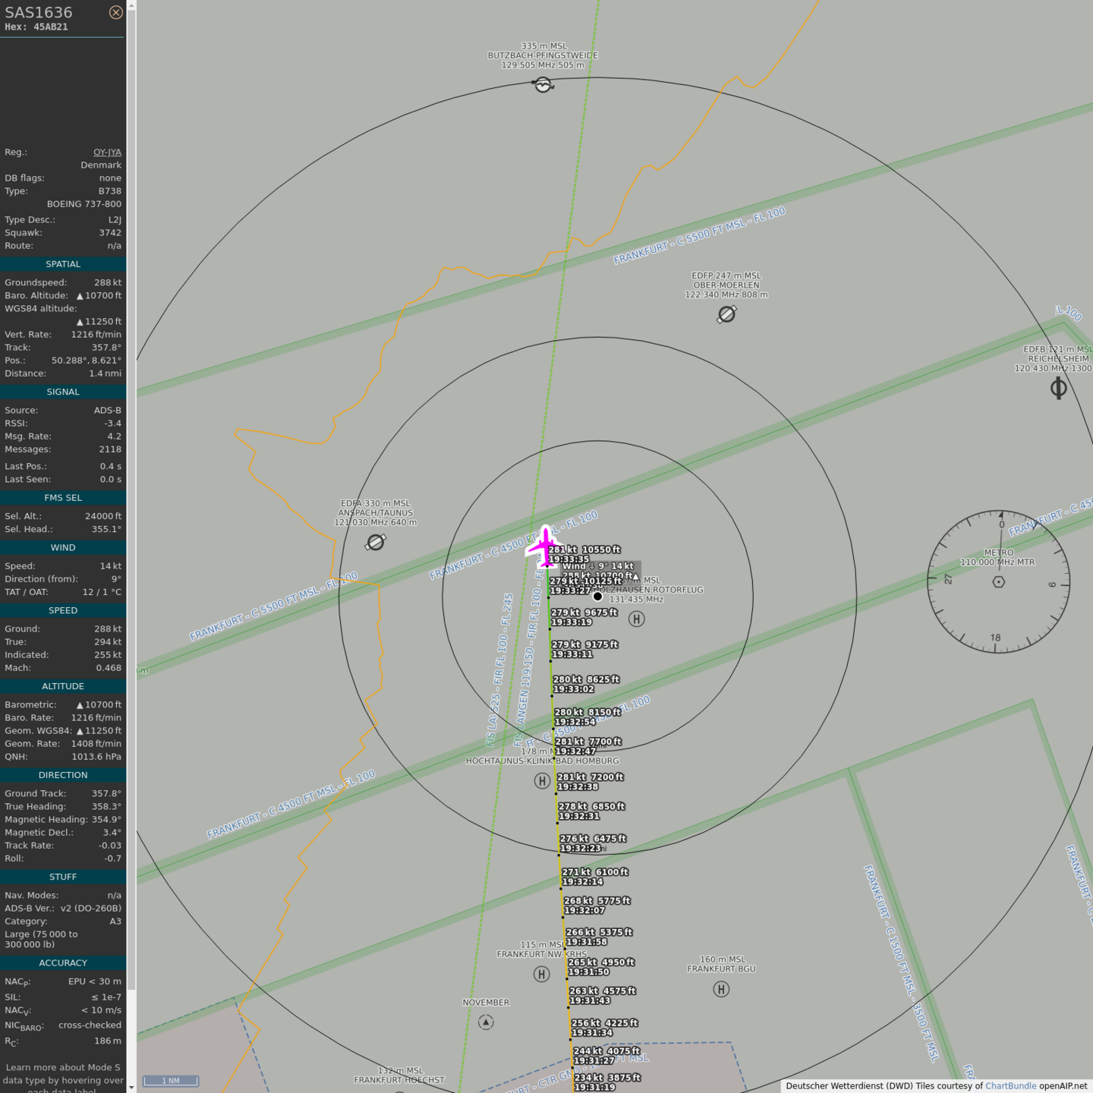Click the METRO VOR hexagon symbol

click(x=999, y=581)
